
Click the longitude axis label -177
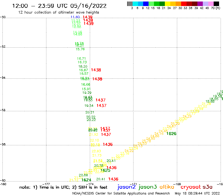46,184
